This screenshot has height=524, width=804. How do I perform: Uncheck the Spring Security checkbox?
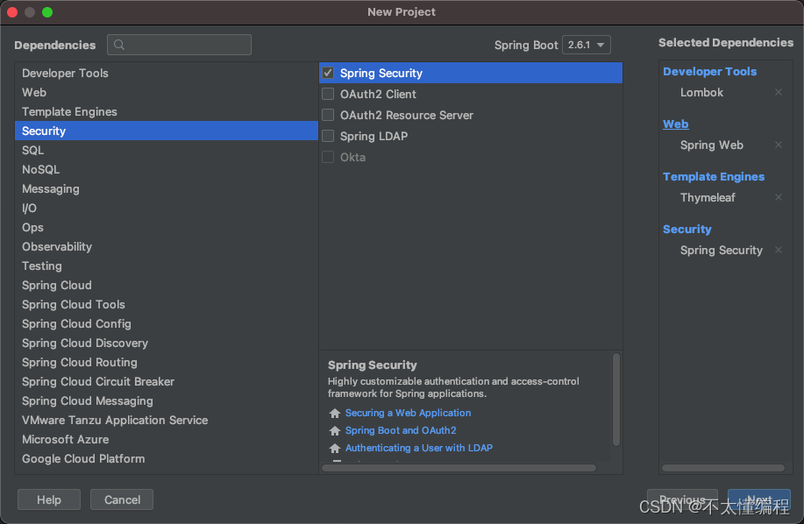[x=328, y=74]
